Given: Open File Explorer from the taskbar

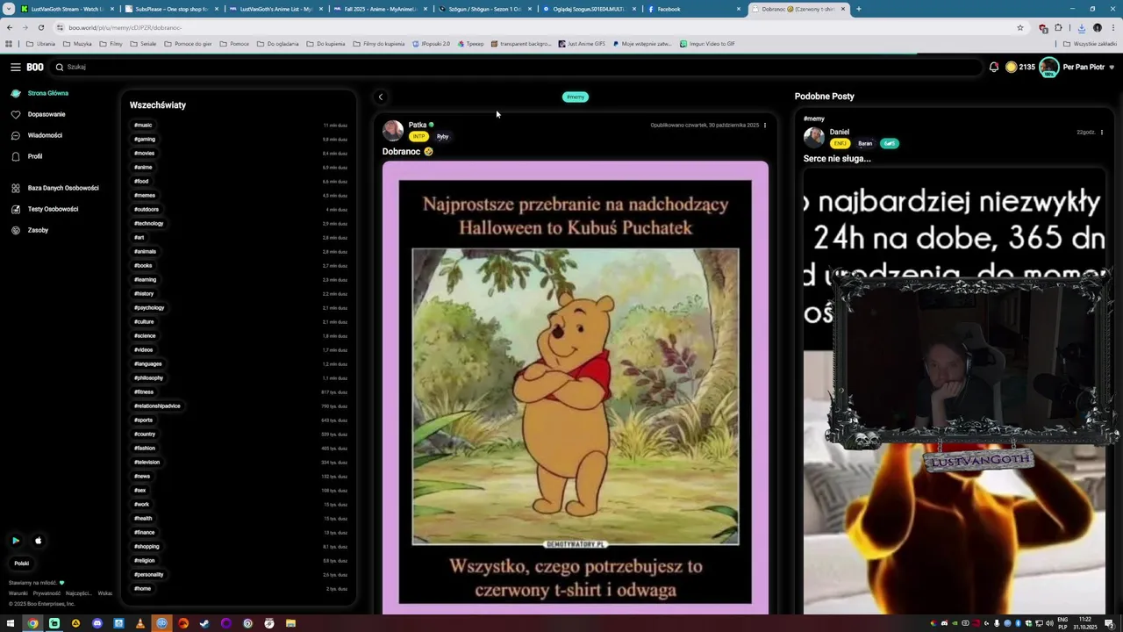Looking at the screenshot, I should (290, 623).
